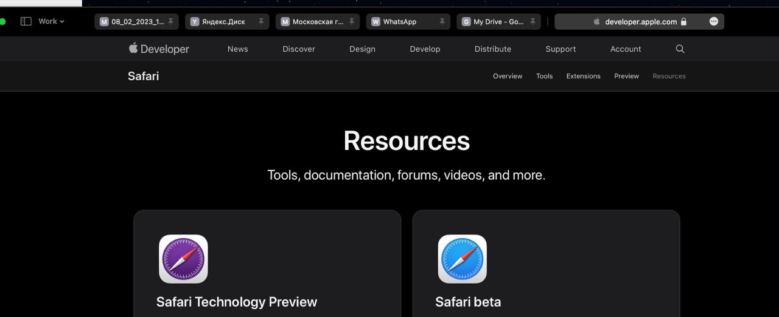779x317 pixels.
Task: Click the Safari section title link
Action: 144,76
